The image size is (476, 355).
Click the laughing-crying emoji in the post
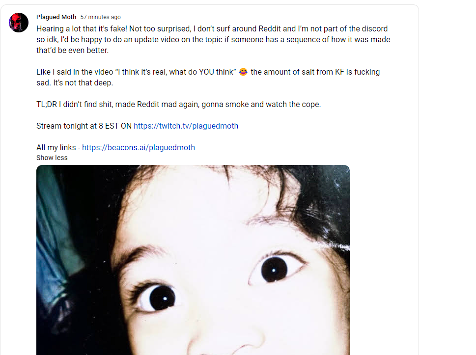[x=243, y=72]
